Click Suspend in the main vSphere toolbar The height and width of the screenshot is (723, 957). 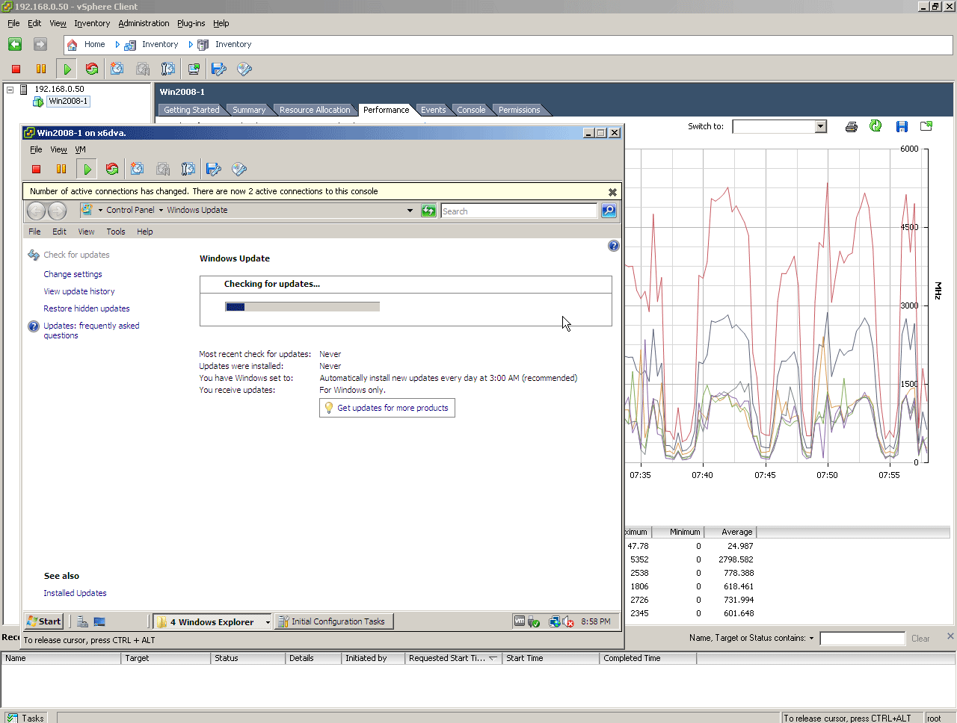tap(41, 69)
